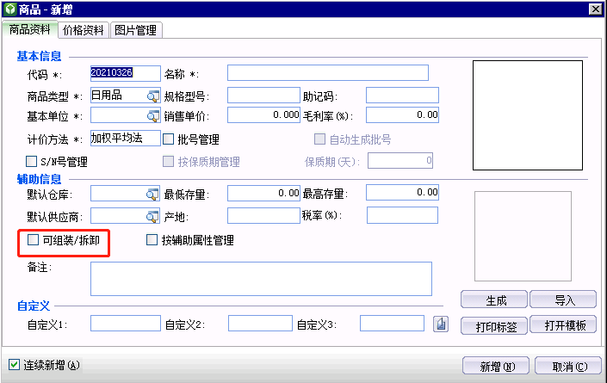Enable S/N号管理 checkbox

coord(31,161)
